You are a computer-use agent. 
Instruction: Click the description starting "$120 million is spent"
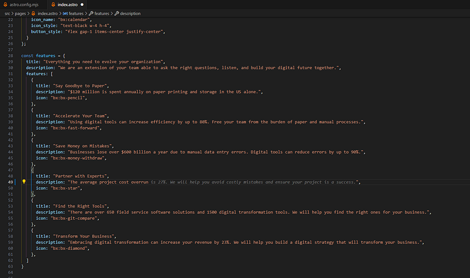pos(165,92)
